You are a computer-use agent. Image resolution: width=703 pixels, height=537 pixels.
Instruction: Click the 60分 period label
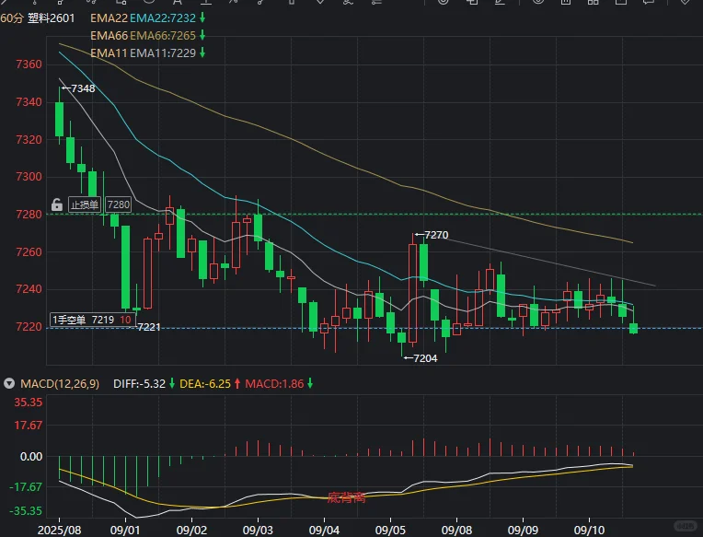point(12,18)
